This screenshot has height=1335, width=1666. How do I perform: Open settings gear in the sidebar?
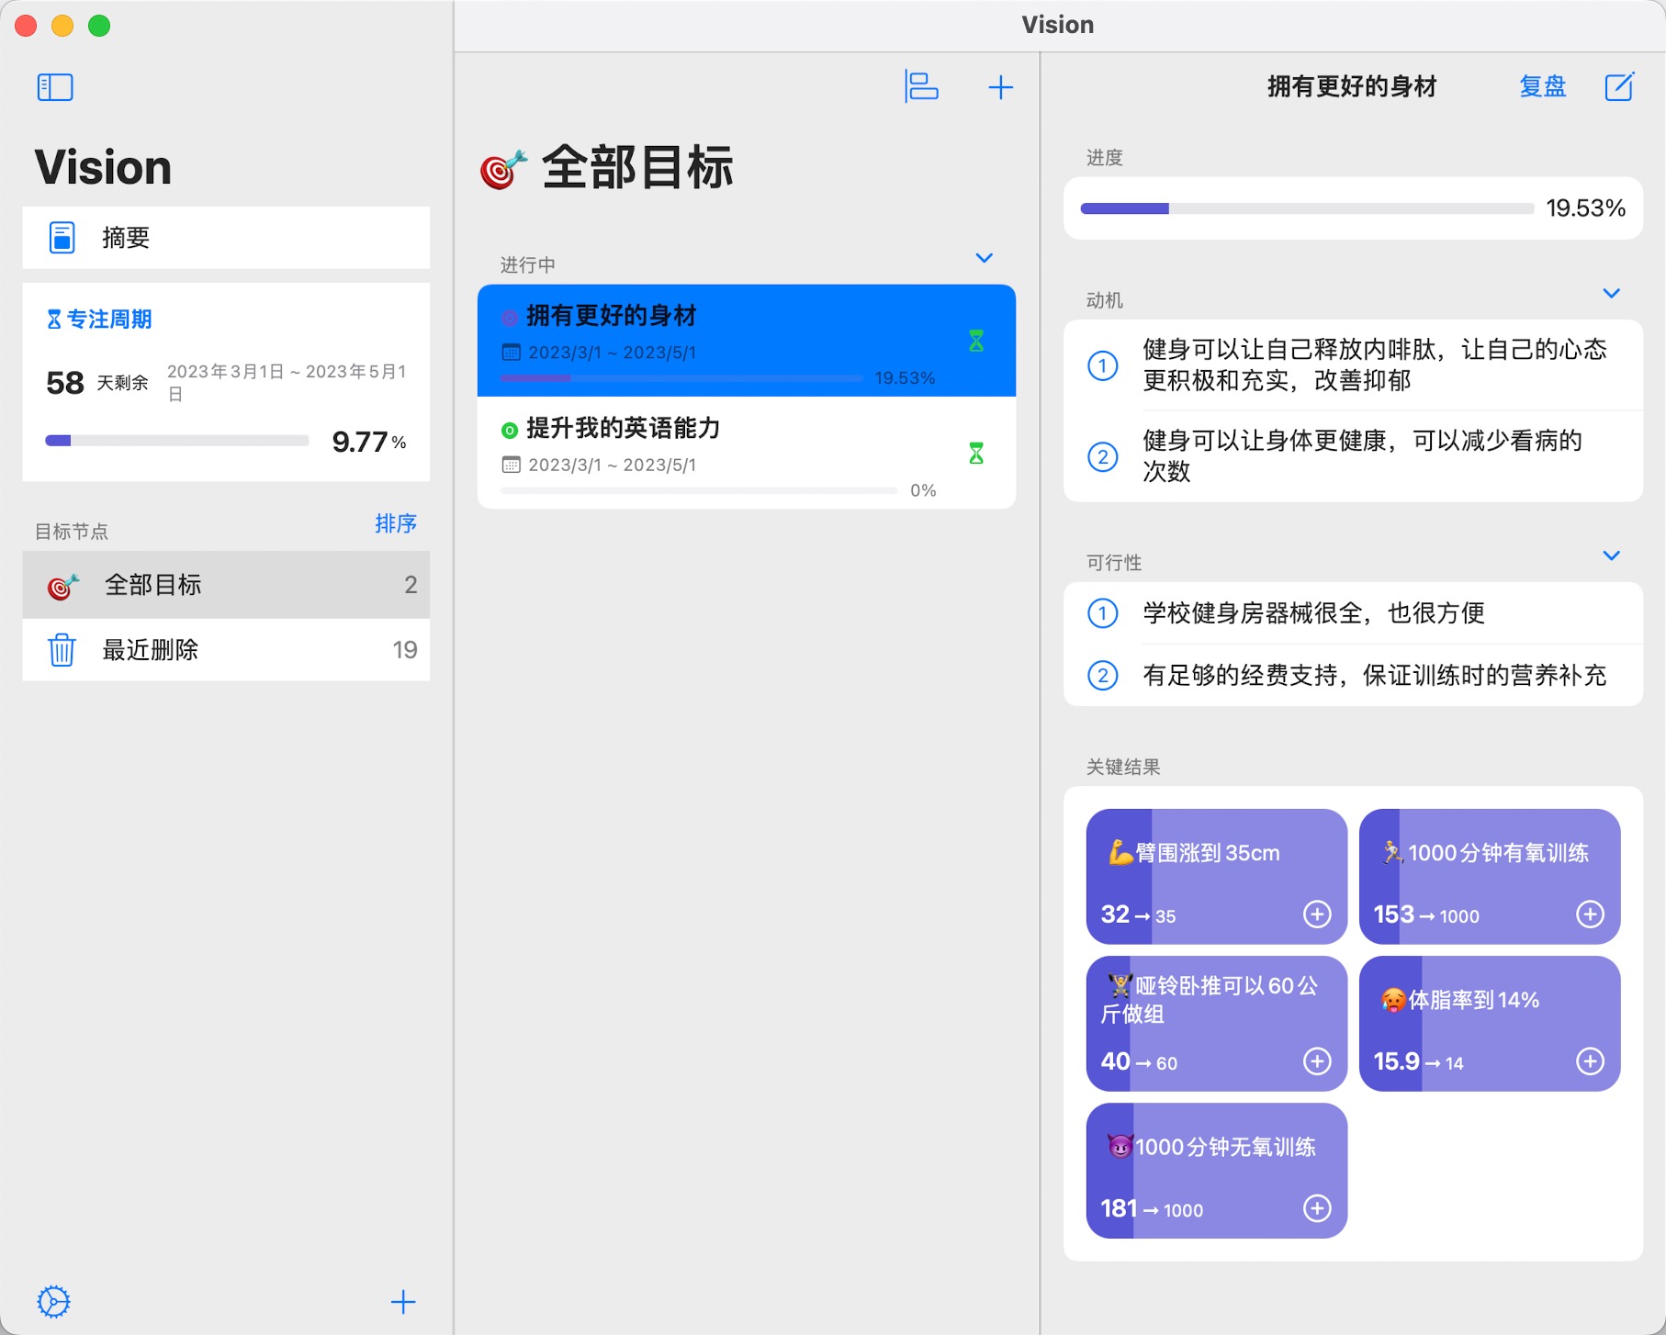coord(54,1301)
